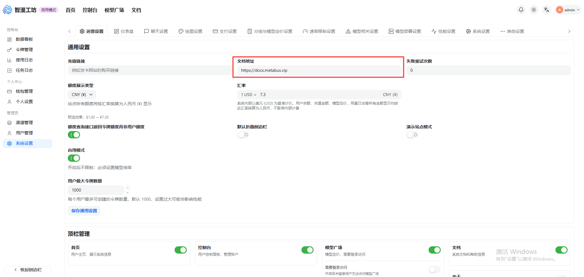Click the 钱包管理 card icon
584x277 pixels.
[x=9, y=91]
